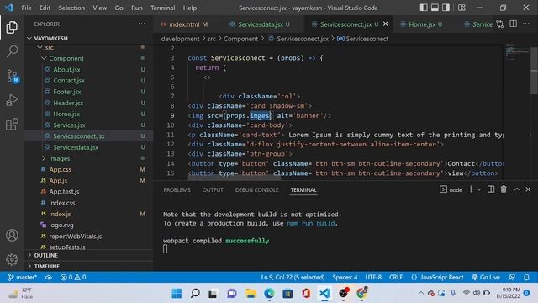Image resolution: width=538 pixels, height=303 pixels.
Task: Open File Explorer from the taskbar
Action: point(251,293)
